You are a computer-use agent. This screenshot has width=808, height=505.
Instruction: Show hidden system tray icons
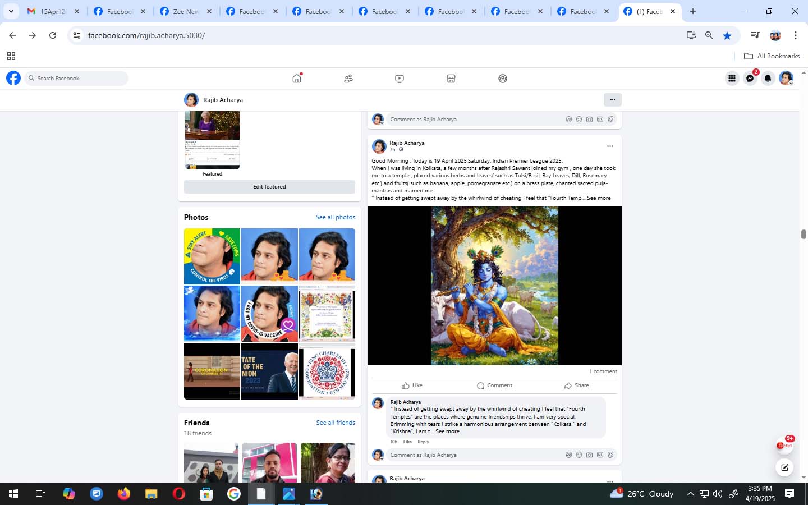point(690,494)
